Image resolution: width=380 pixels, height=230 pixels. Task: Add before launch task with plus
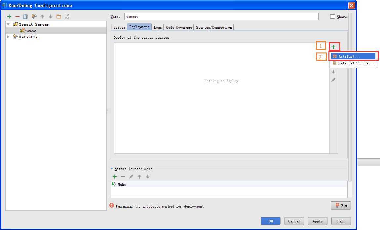[115, 177]
